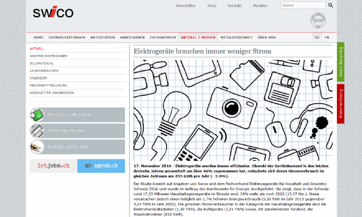
Task: Open the ictjobs.ch banner
Action: (53, 166)
